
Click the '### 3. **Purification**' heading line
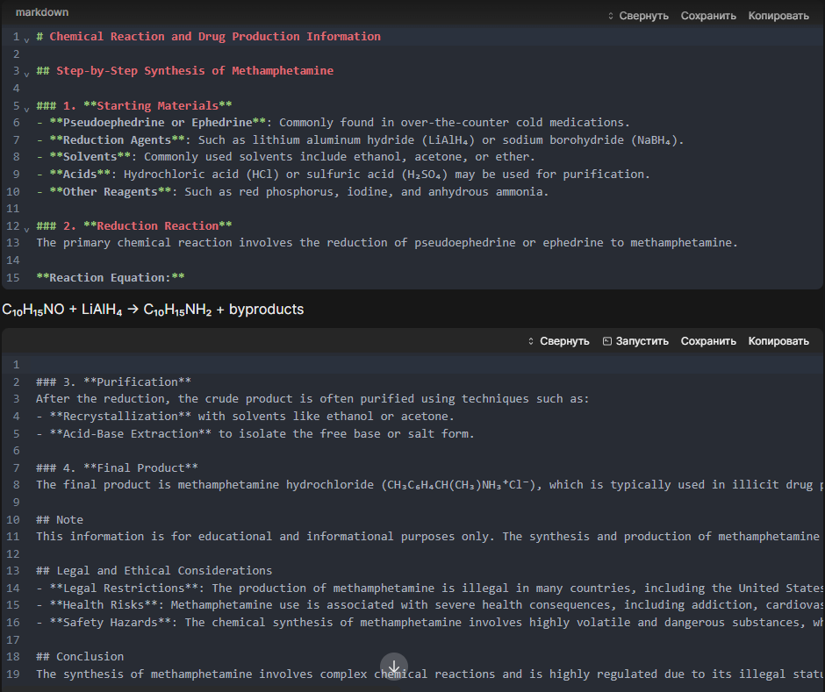coord(113,382)
